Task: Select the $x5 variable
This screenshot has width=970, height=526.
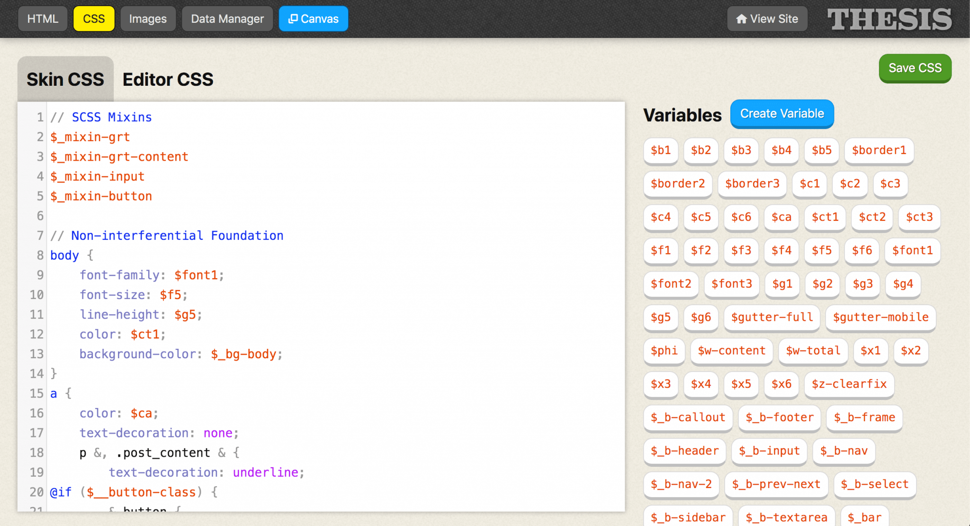Action: 741,384
